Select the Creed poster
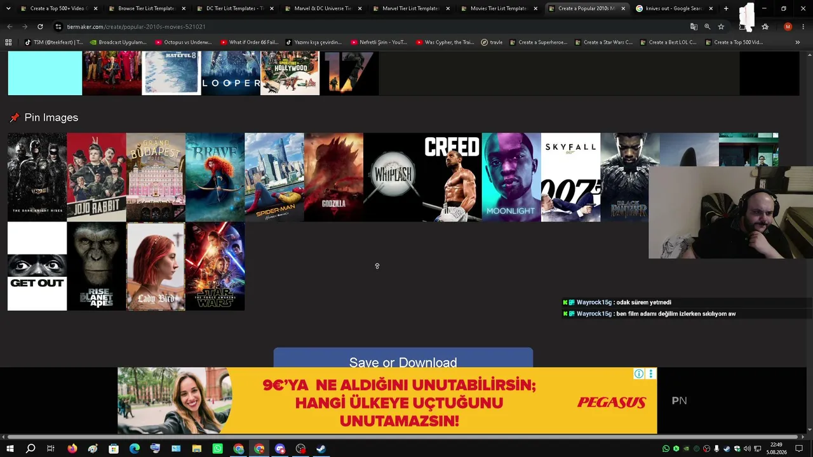Viewport: 813px width, 457px height. click(x=452, y=177)
